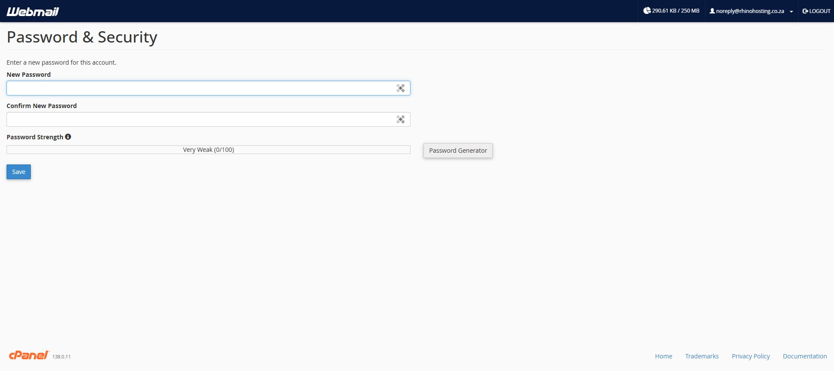Focus the Confirm New Password input field

(x=208, y=119)
